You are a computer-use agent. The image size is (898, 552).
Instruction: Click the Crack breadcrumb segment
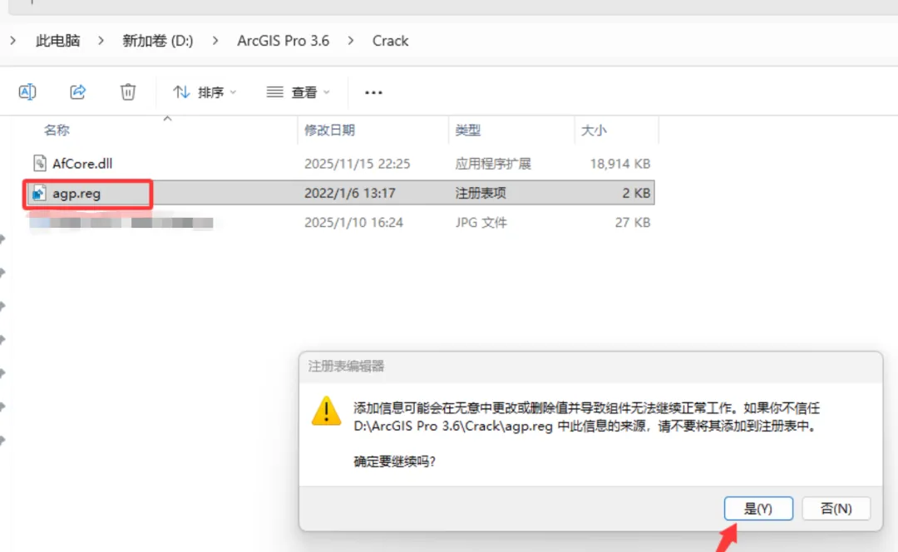390,41
